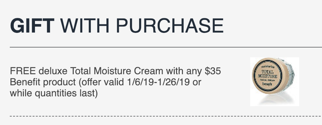Select the WITH PURCHASE heading text
This screenshot has height=125, width=322.
142,26
